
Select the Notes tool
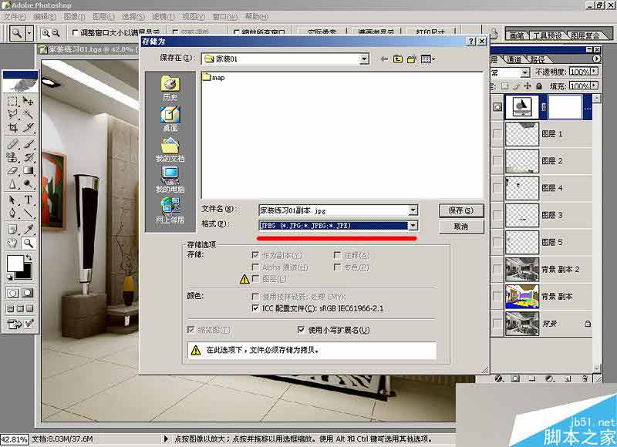12,229
